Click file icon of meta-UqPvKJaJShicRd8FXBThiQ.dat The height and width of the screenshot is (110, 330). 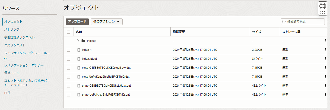pyautogui.click(x=79, y=77)
